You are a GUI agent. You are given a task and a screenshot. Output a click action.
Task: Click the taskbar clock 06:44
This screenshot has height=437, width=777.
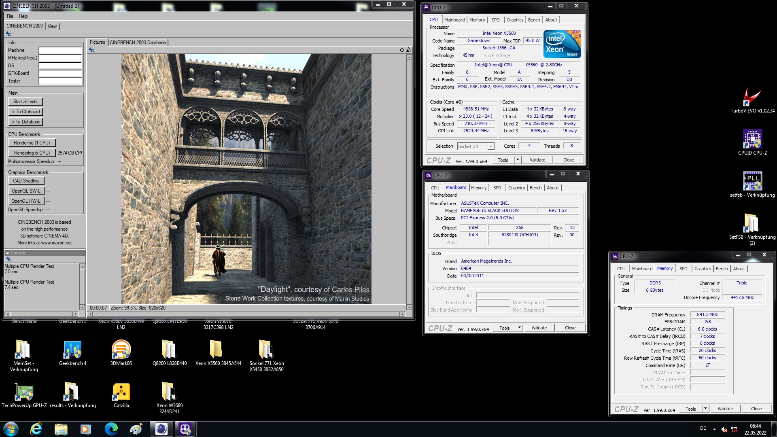(755, 426)
